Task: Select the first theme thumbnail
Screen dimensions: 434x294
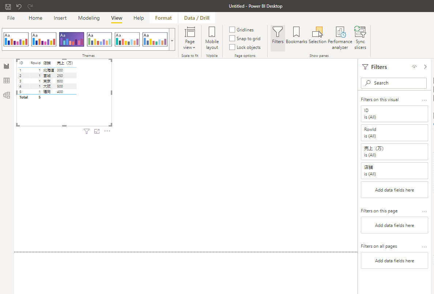Action: pyautogui.click(x=16, y=39)
